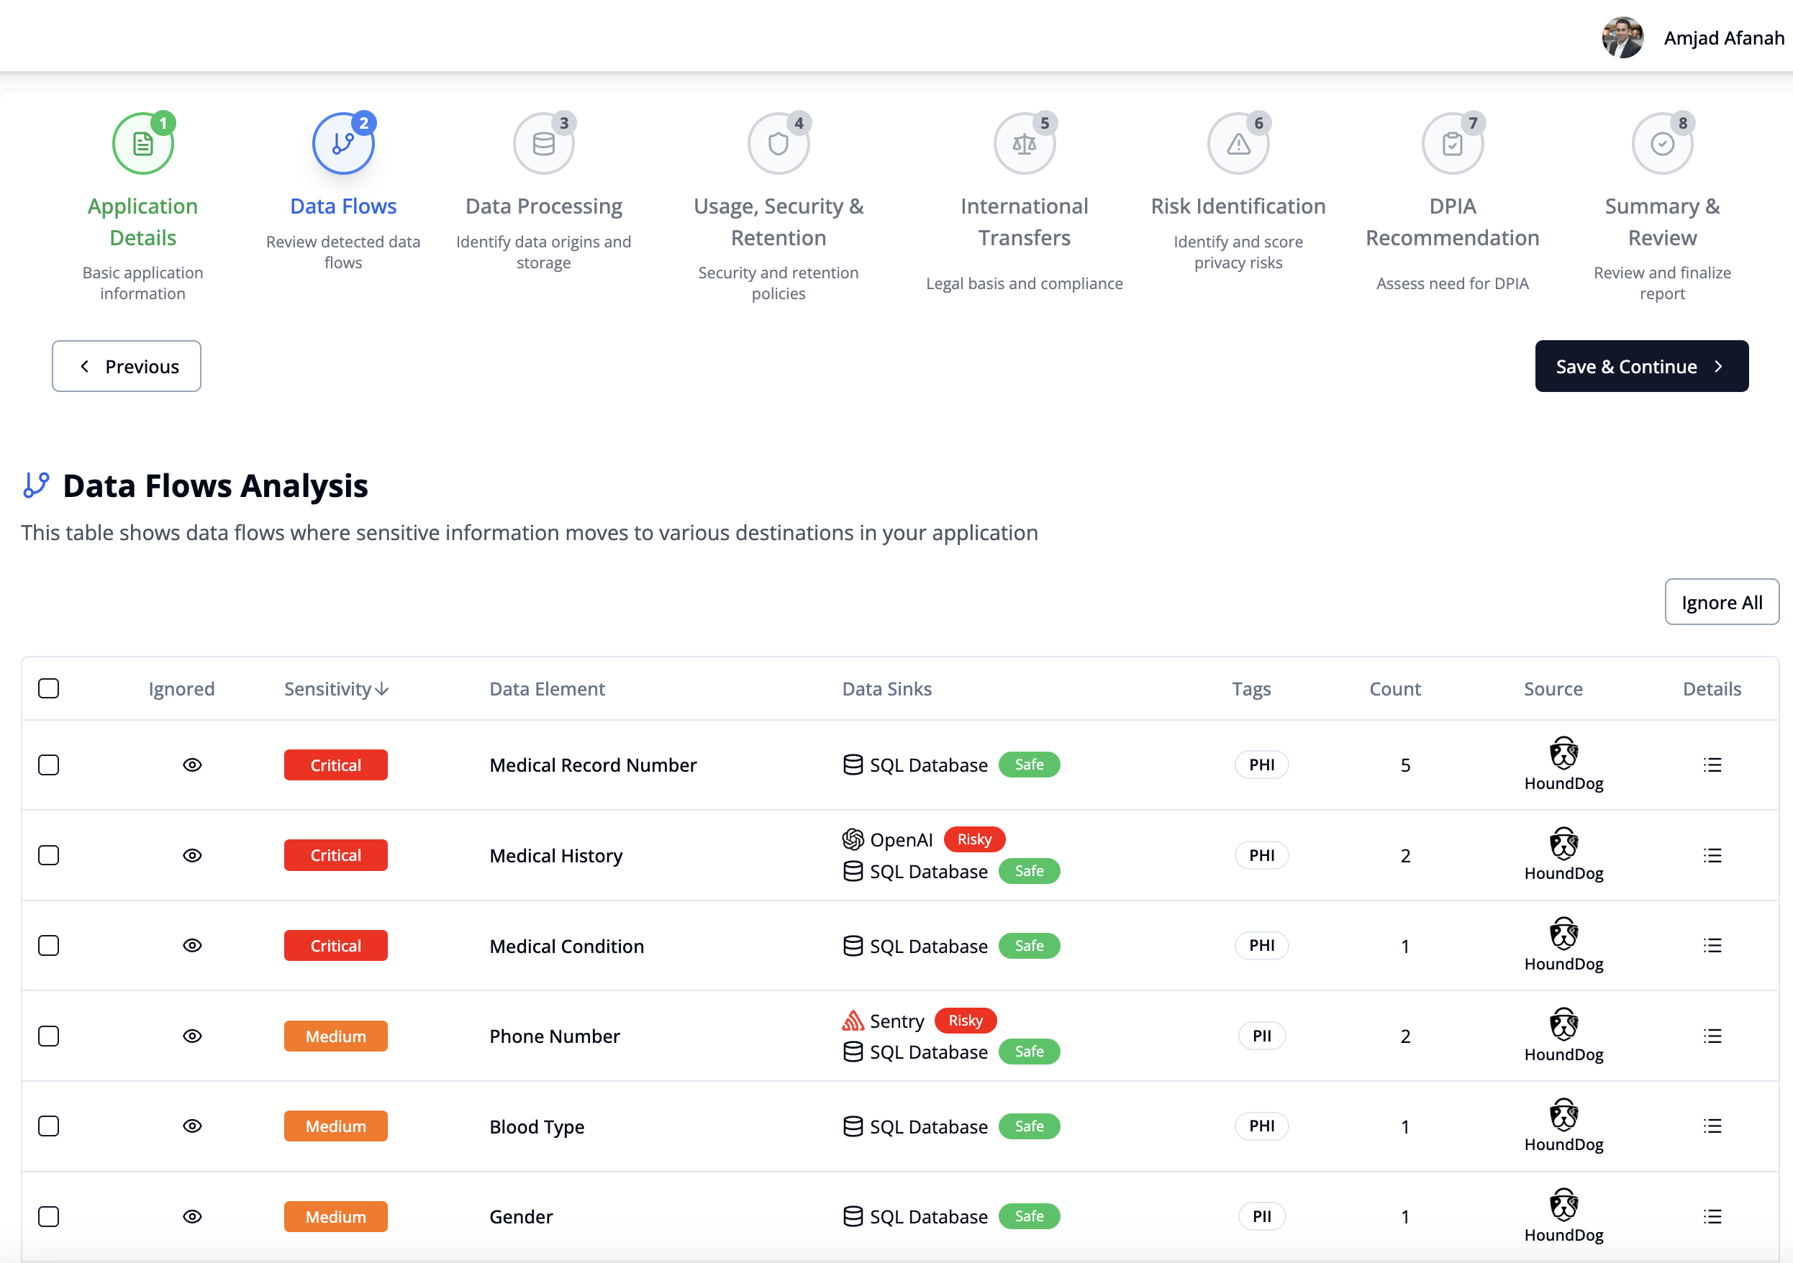Click the Previous button

pos(127,366)
